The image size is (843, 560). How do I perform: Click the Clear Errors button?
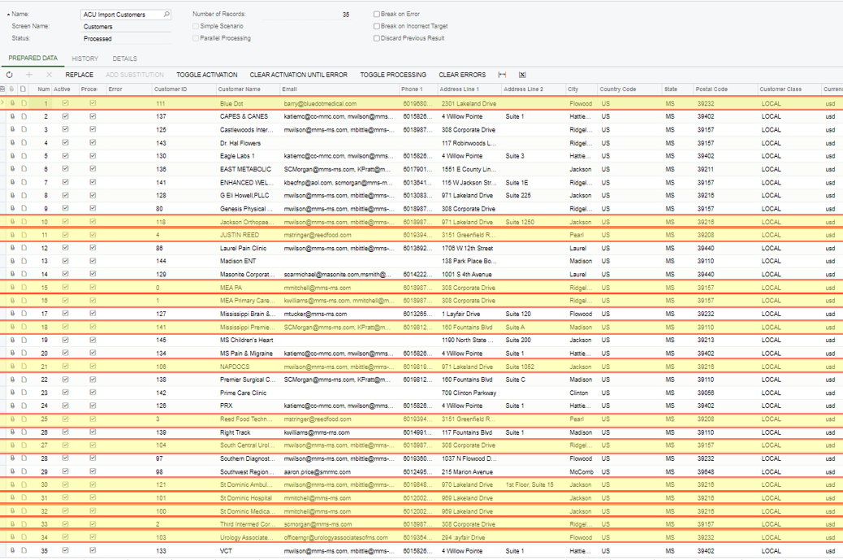coord(462,75)
